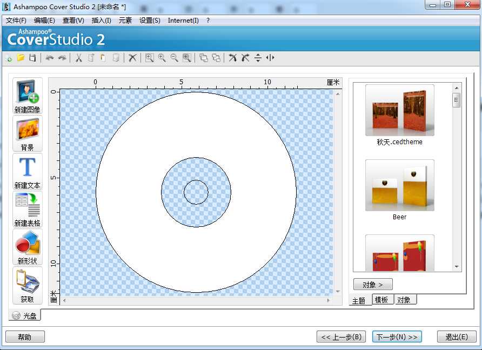This screenshot has height=350, width=482.
Task: Click the scissors cut icon
Action: (x=78, y=58)
